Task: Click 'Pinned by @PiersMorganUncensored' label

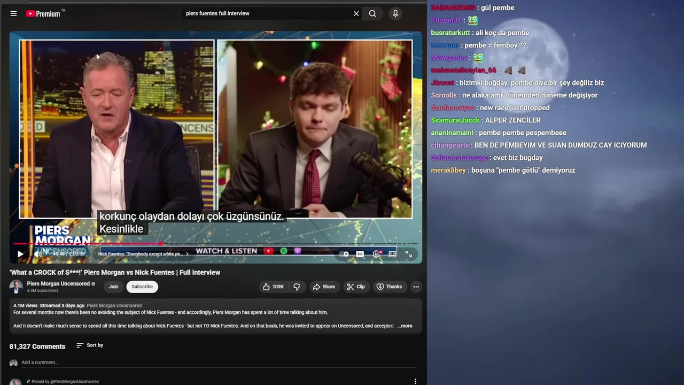Action: click(65, 382)
